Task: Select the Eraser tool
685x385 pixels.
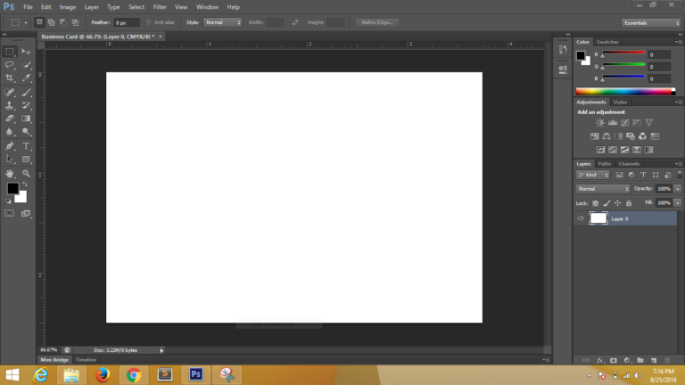Action: point(10,119)
